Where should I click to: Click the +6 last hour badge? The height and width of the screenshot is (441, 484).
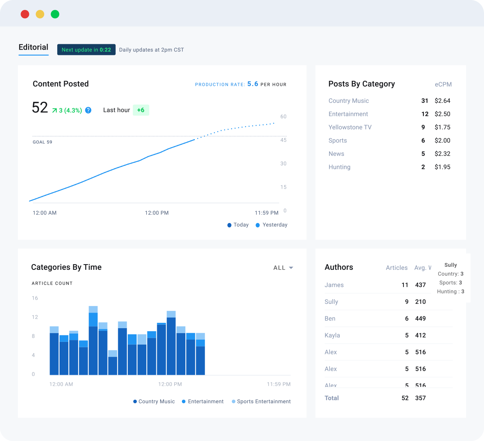tap(141, 110)
